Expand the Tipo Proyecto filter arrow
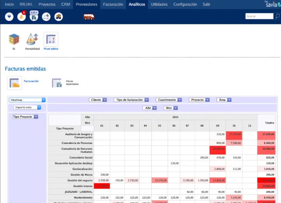Image resolution: width=281 pixels, height=203 pixels. click(36, 117)
